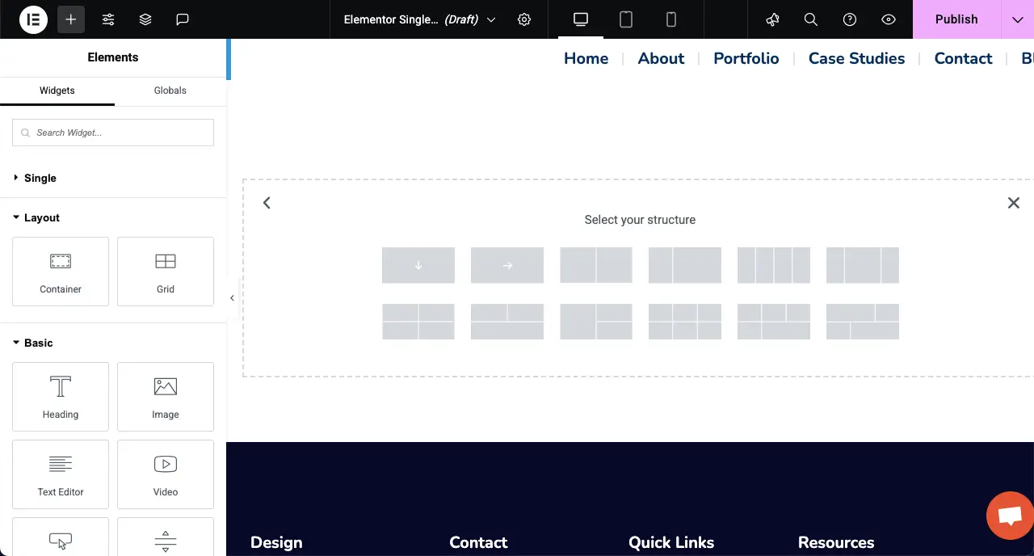Open the Elementor Single document dropdown
1034x556 pixels.
tap(419, 19)
